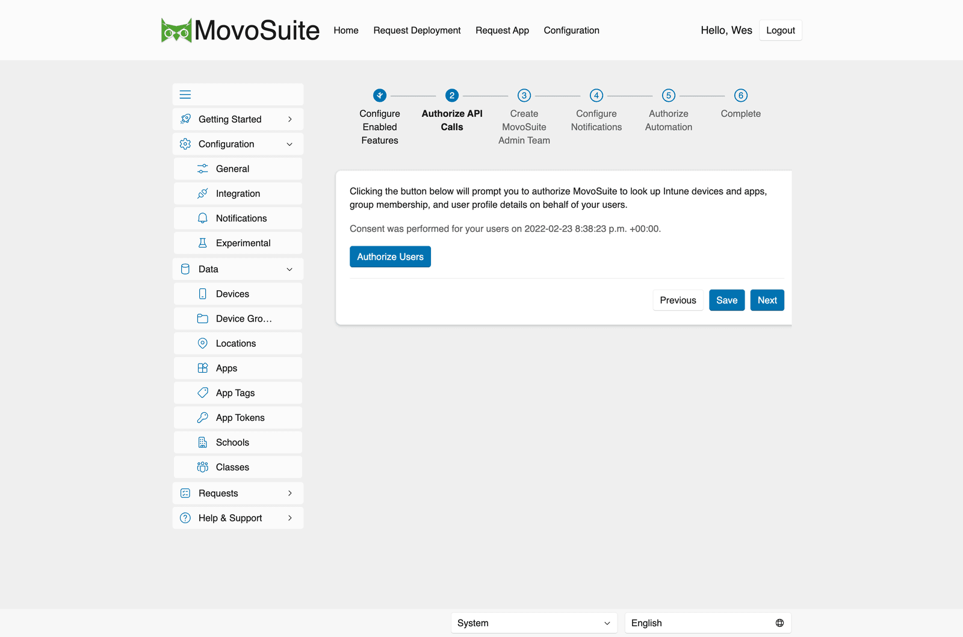This screenshot has height=637, width=963.
Task: Expand the Help & Support section chevron
Action: tap(290, 518)
